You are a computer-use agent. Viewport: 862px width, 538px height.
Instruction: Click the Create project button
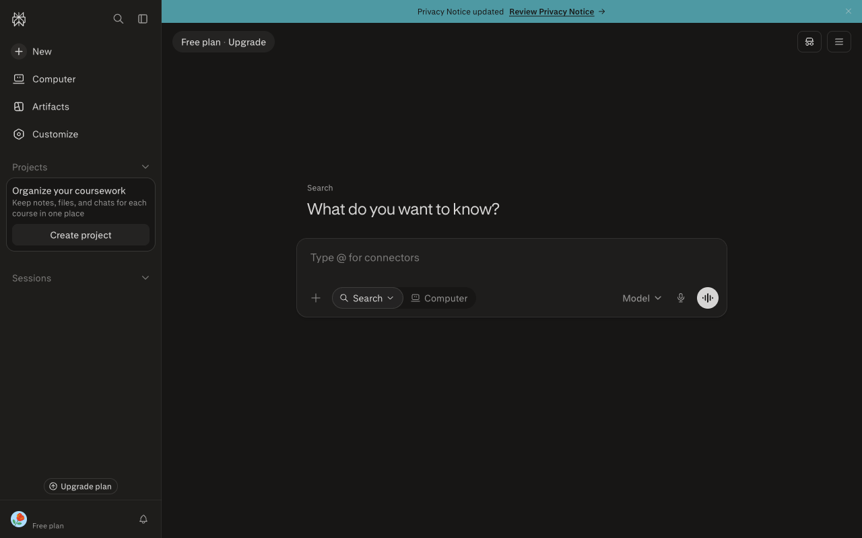81,235
